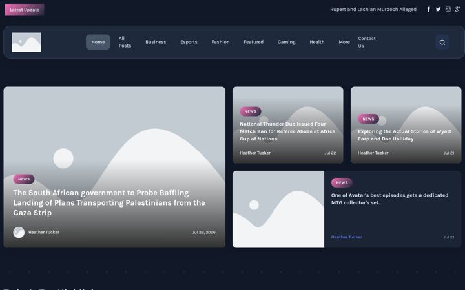Click Heather Tucker on the South African article

[x=44, y=232]
